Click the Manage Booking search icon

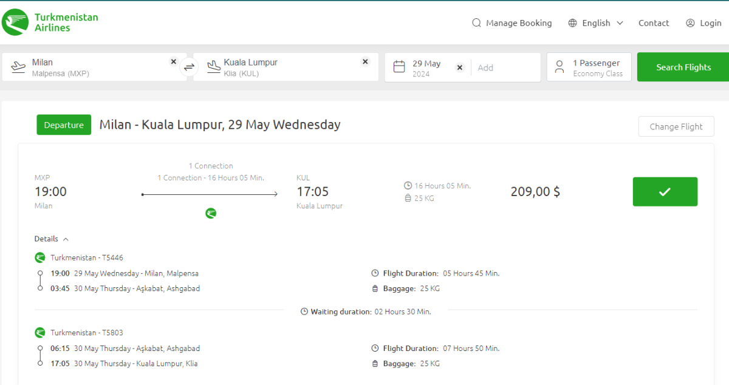(x=476, y=23)
